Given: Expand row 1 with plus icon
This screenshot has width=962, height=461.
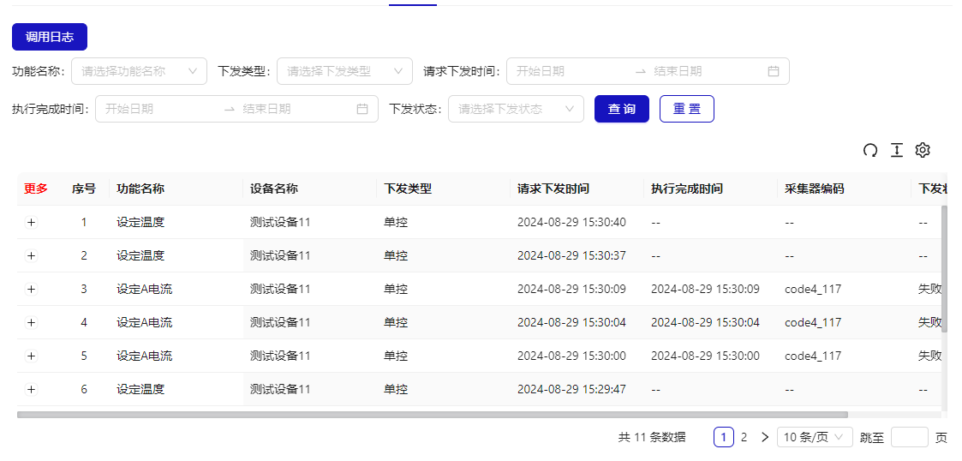Looking at the screenshot, I should [32, 222].
